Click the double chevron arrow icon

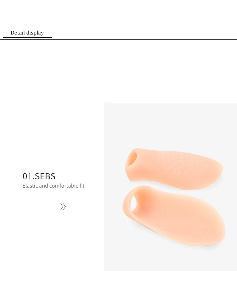click(63, 207)
